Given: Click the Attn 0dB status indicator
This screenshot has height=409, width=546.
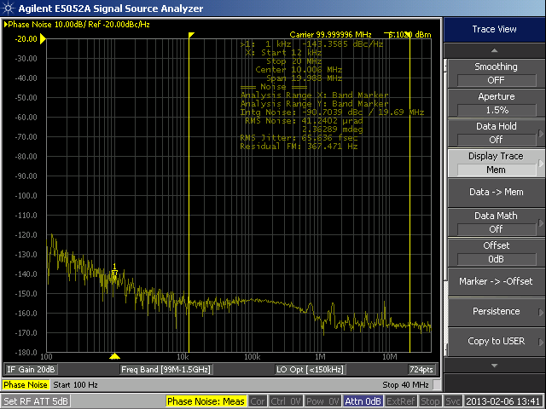Looking at the screenshot, I should point(363,400).
